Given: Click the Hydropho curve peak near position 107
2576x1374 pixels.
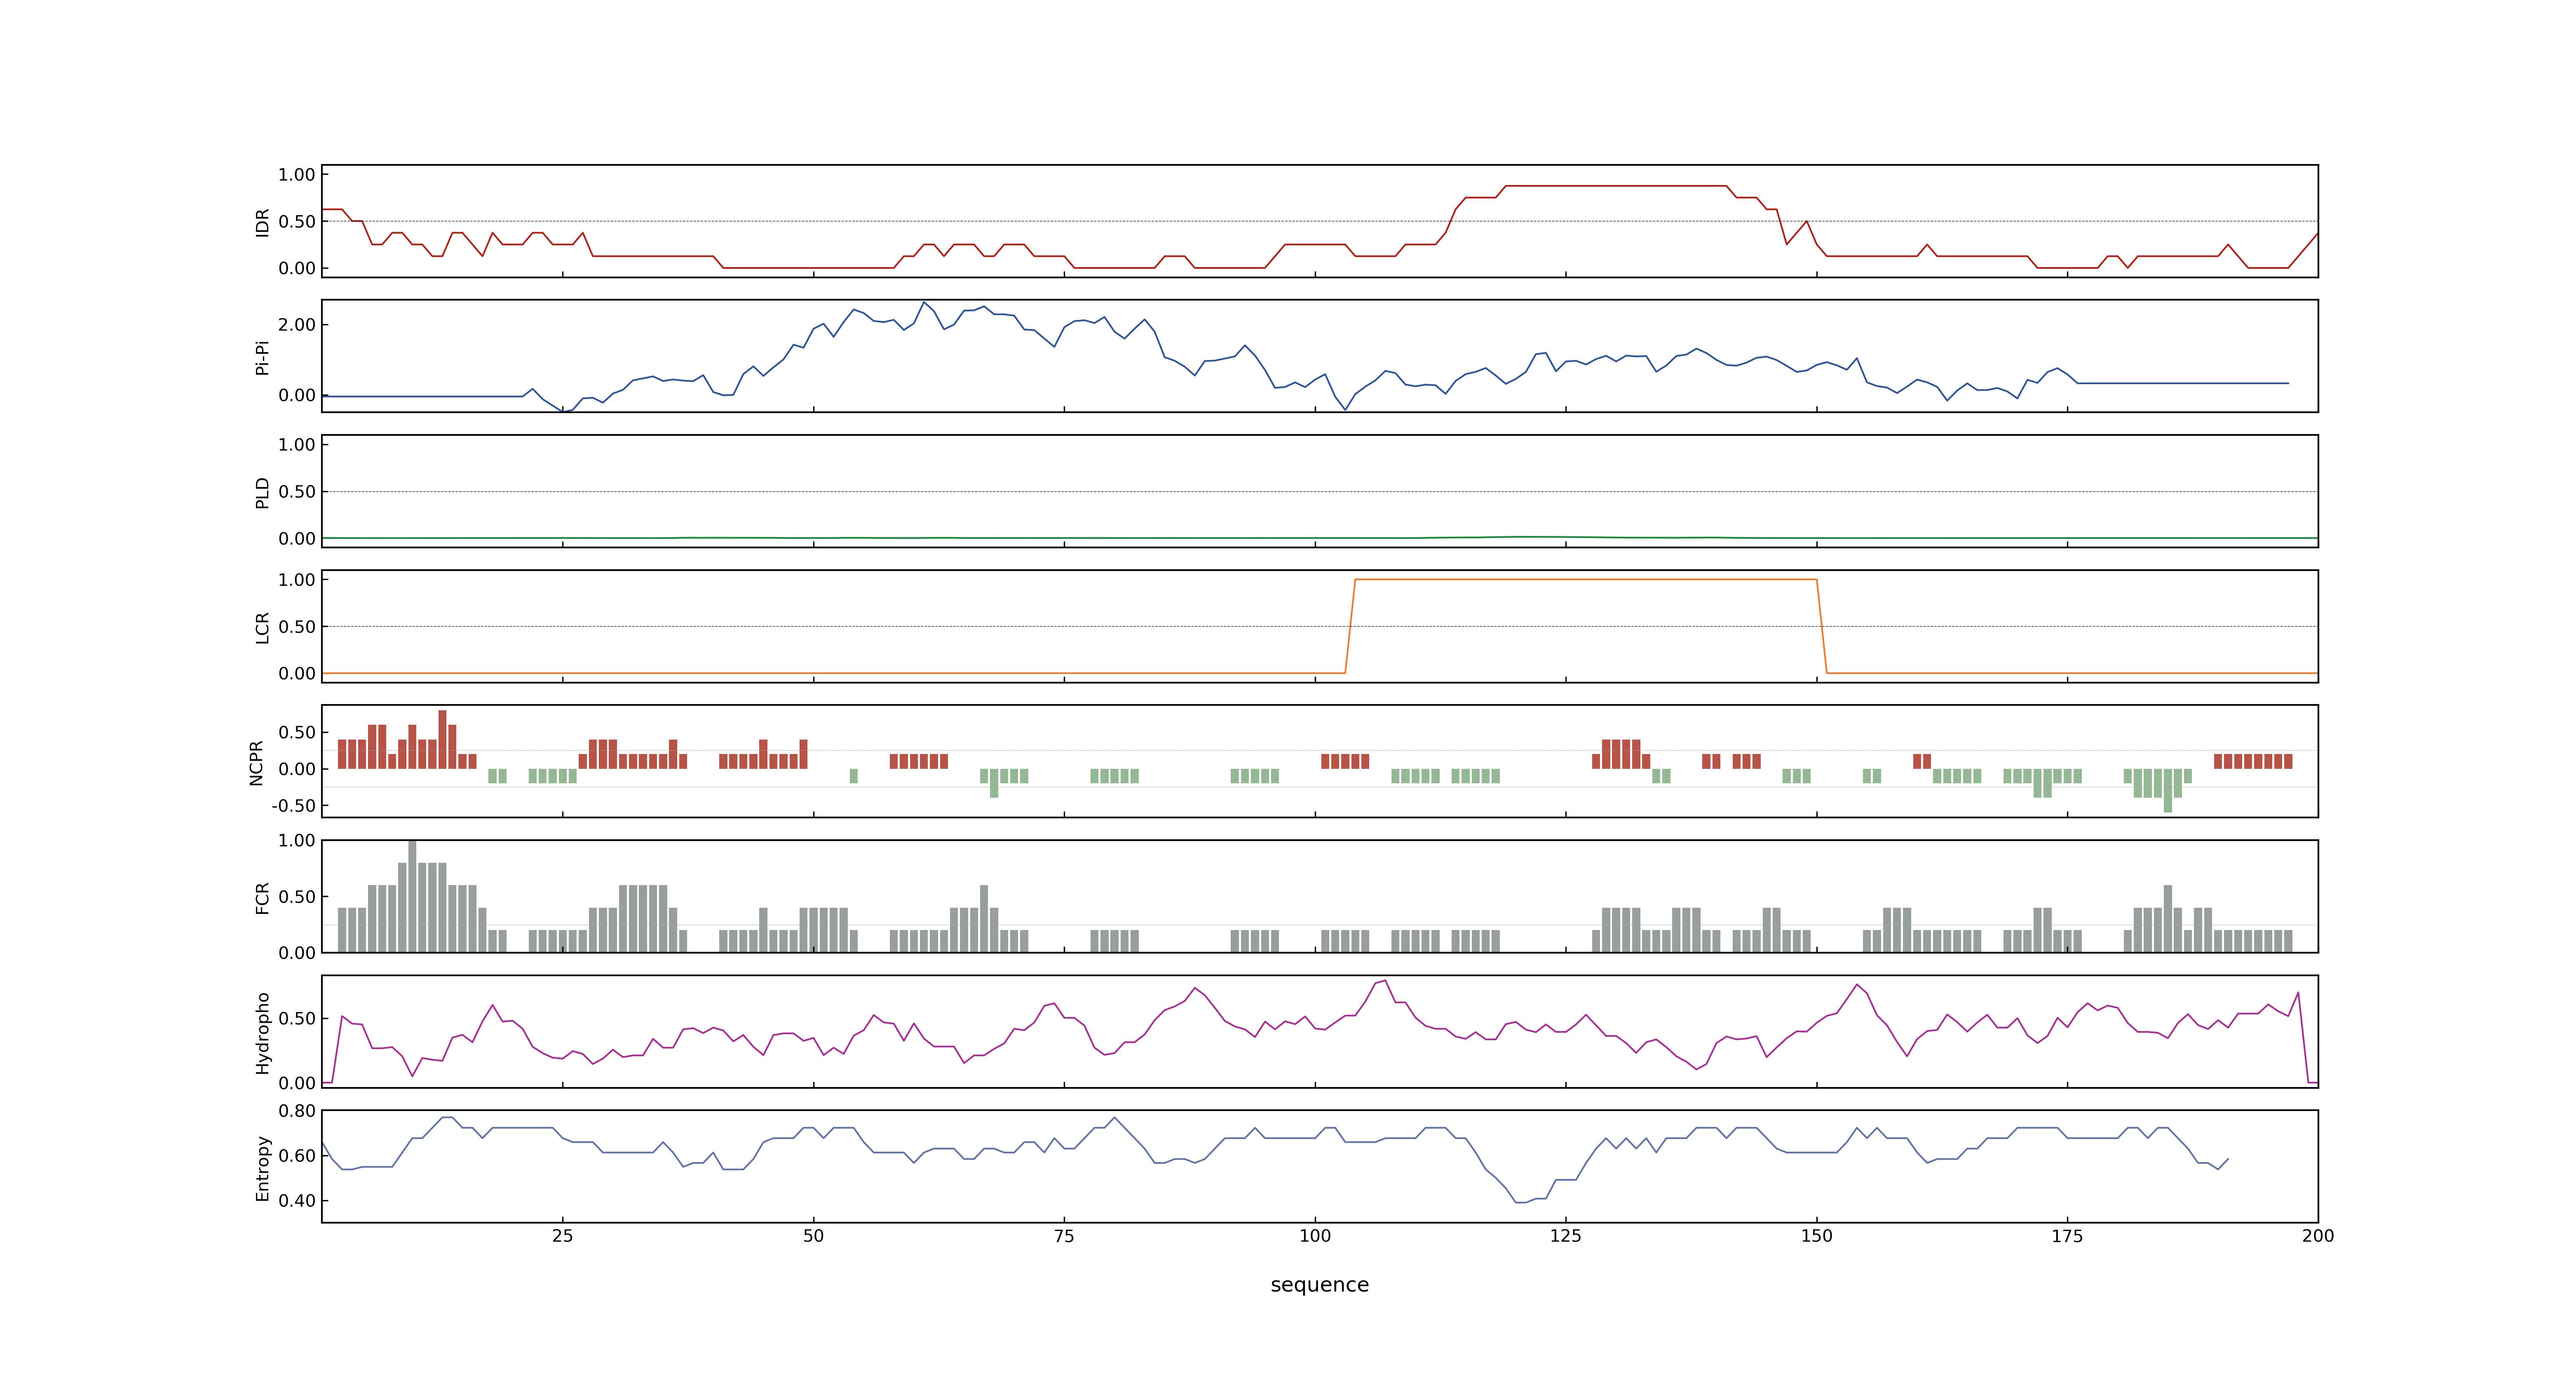Looking at the screenshot, I should click(x=1385, y=981).
